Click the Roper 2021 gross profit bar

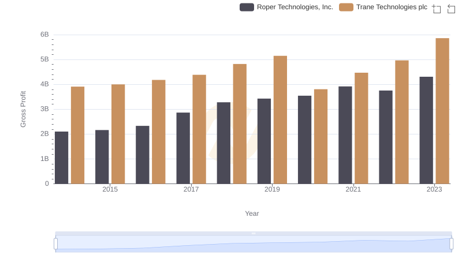[345, 135]
